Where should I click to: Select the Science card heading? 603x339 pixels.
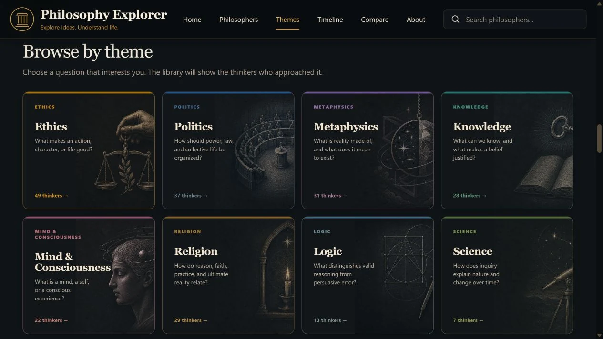472,251
